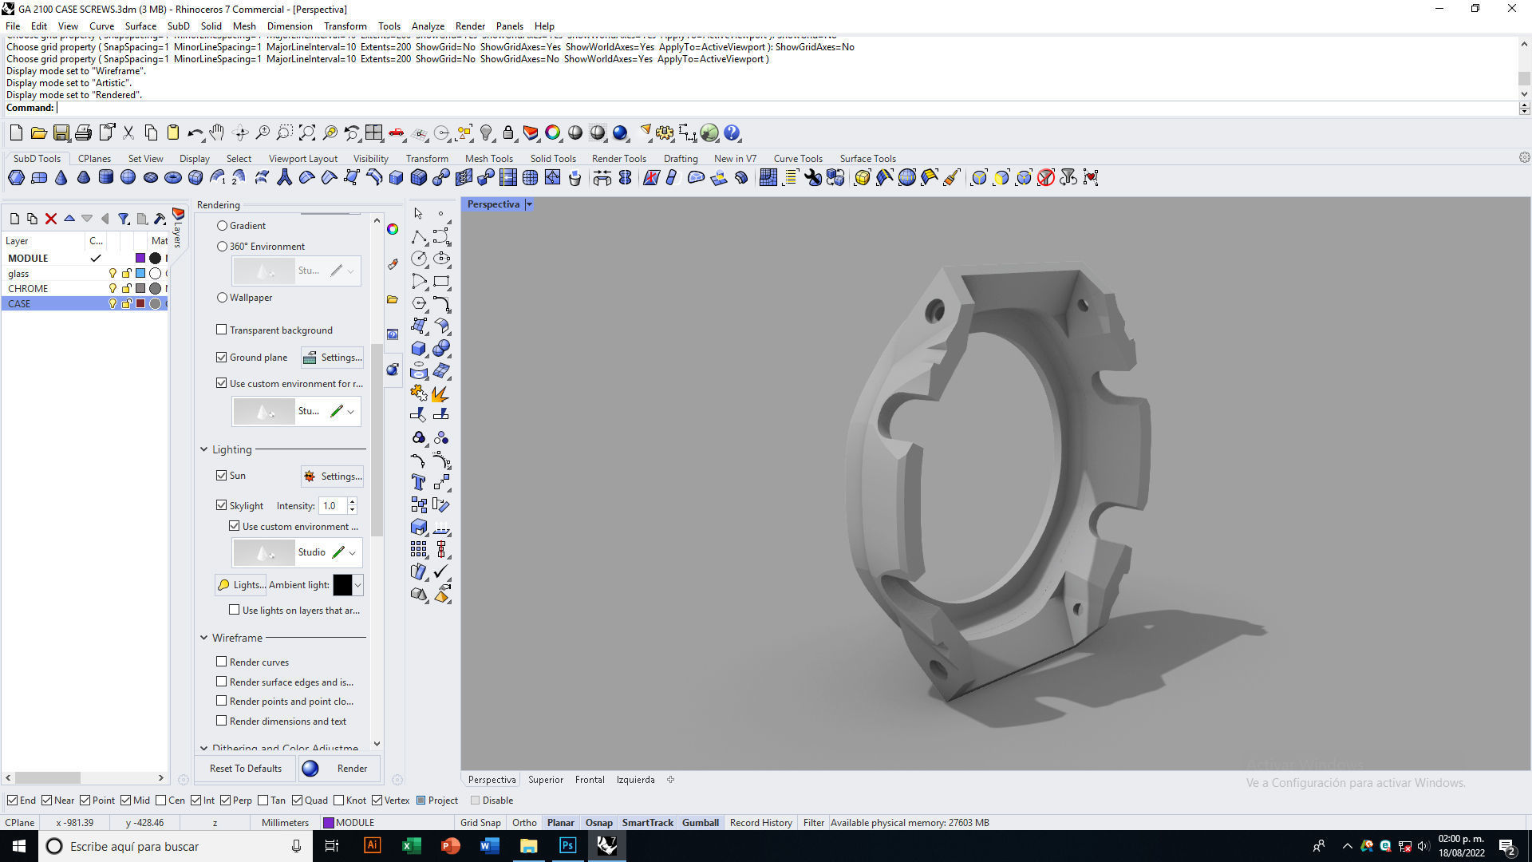The height and width of the screenshot is (862, 1532).
Task: Enable Render curves checkbox
Action: pos(222,662)
